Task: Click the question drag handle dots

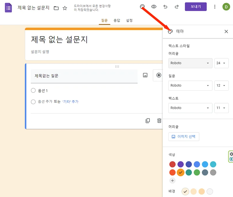Action: 117,67
